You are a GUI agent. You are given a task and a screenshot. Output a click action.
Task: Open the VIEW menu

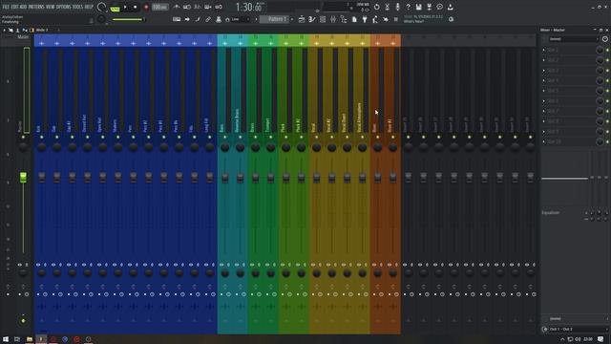click(x=51, y=7)
